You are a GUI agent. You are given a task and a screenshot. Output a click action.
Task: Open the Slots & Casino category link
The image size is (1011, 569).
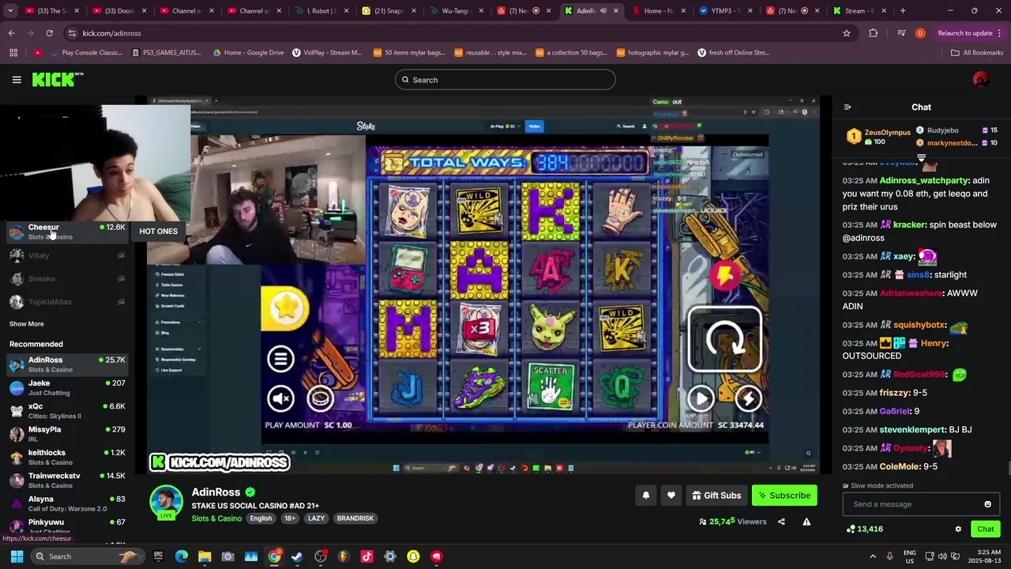pos(216,518)
